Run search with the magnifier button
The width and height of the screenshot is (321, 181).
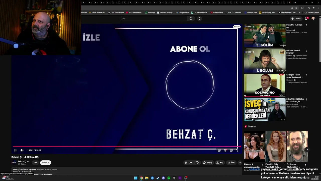click(x=191, y=19)
